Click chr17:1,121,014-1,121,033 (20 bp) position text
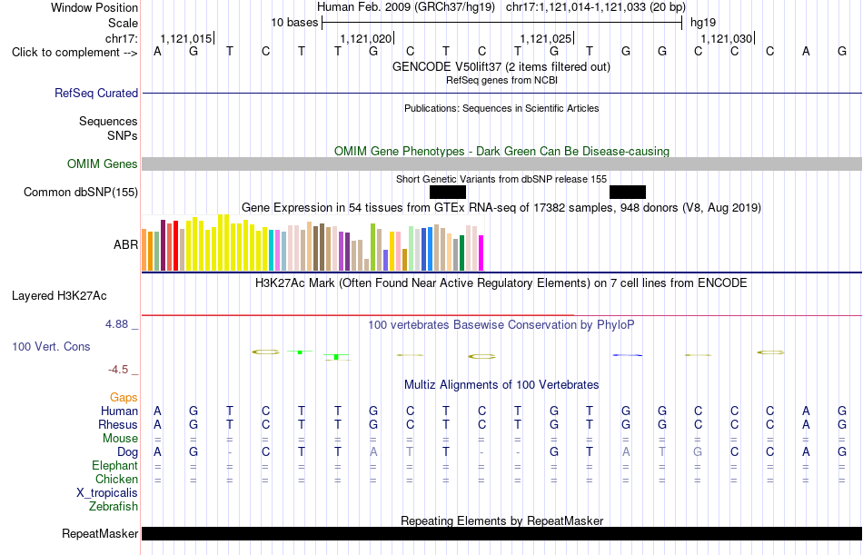Viewport: 863px width, 555px height. pyautogui.click(x=596, y=7)
